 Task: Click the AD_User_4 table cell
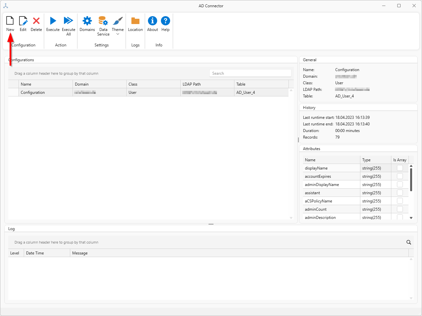[261, 92]
